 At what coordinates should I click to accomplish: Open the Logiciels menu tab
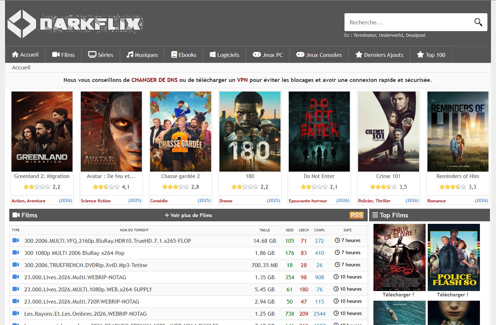point(224,55)
